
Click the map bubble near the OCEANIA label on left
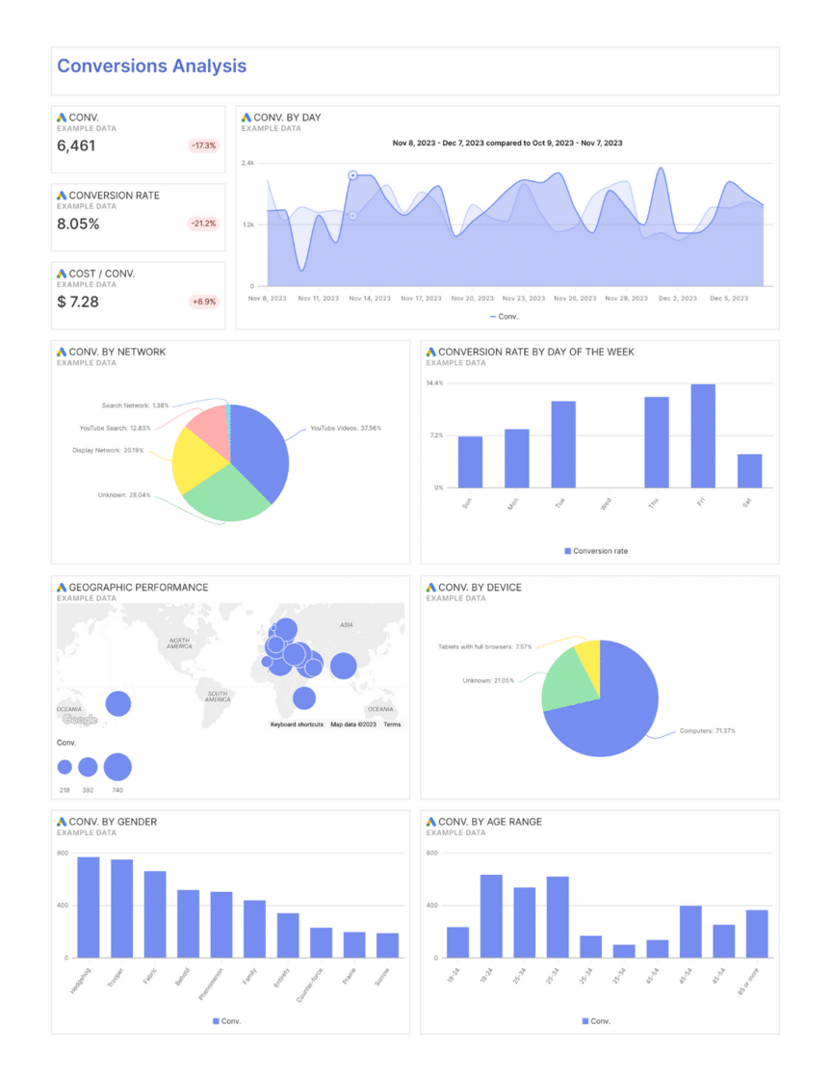[x=118, y=704]
